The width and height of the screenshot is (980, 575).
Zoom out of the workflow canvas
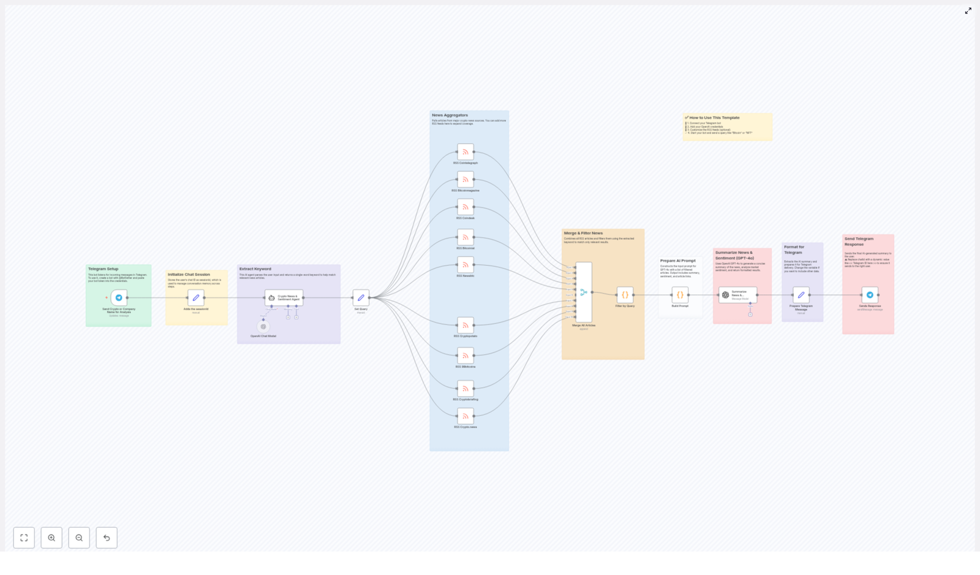[79, 538]
